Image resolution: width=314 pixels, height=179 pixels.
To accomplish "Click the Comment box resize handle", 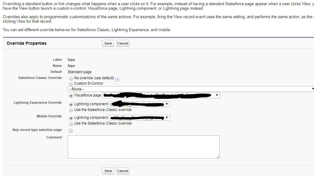I will pos(218,157).
